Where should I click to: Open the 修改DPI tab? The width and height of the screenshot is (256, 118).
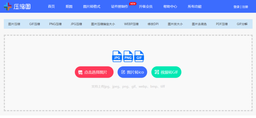point(153,24)
